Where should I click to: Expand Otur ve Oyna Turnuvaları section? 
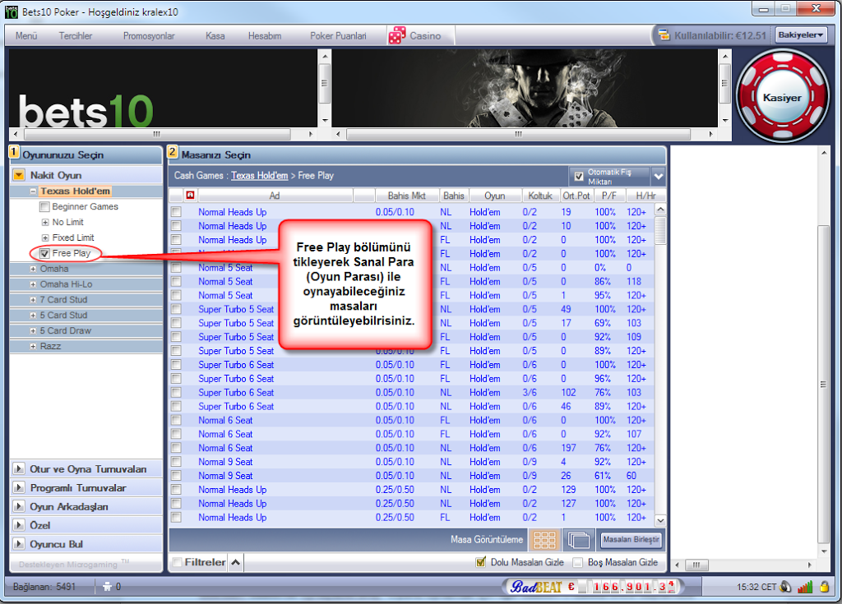coord(19,468)
